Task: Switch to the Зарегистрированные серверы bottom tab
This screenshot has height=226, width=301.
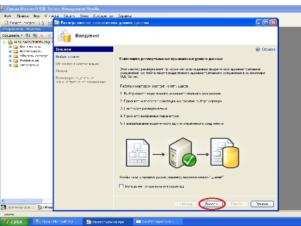Action: pos(18,207)
